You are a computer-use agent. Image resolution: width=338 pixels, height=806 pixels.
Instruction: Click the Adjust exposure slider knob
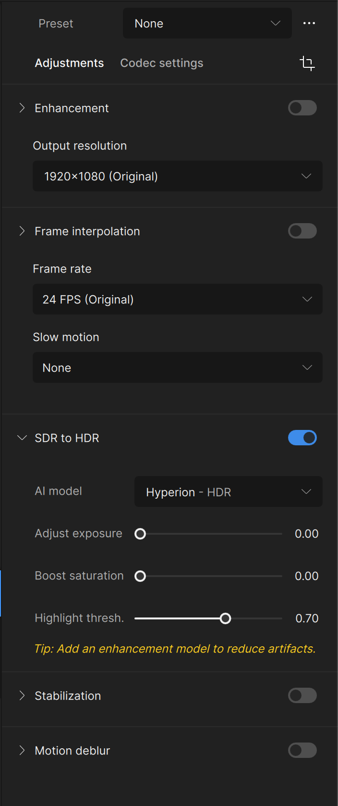[140, 534]
